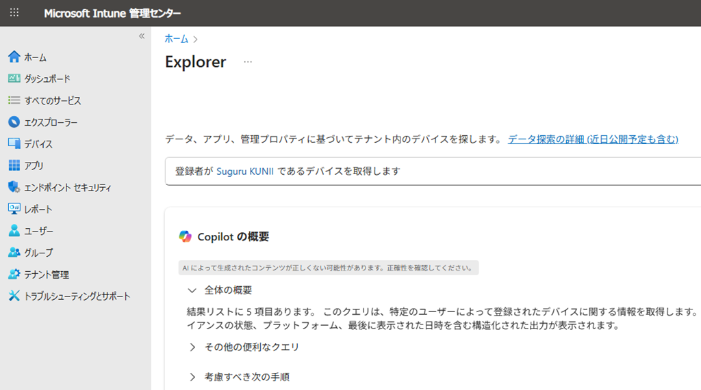Click the Tenant administration gear icon
701x390 pixels.
(x=14, y=274)
